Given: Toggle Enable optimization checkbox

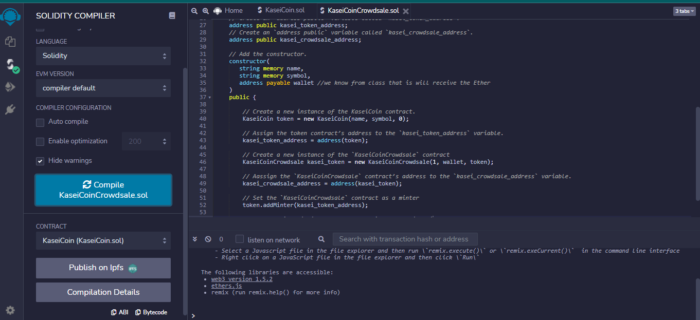Looking at the screenshot, I should pyautogui.click(x=40, y=141).
